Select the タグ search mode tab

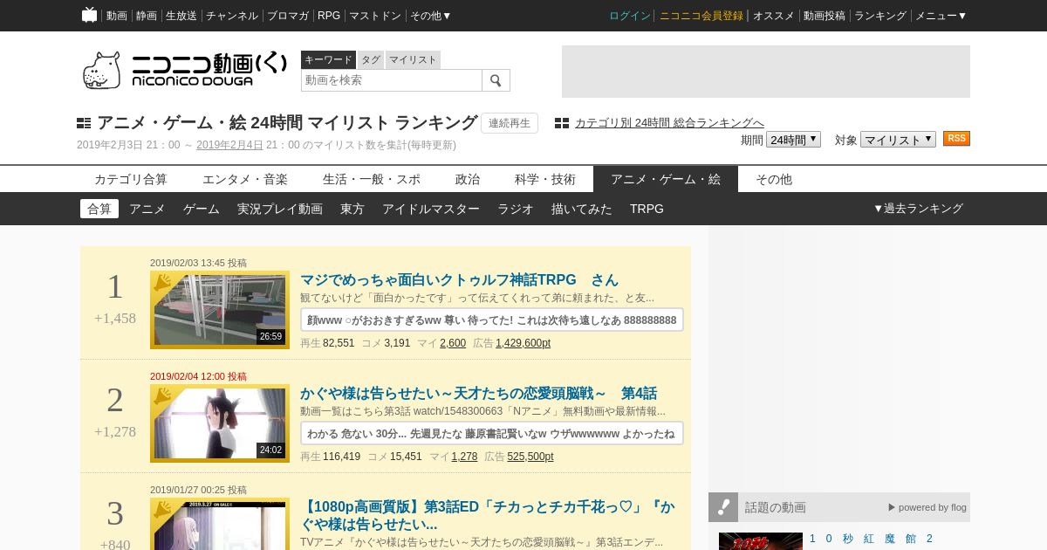pos(371,59)
